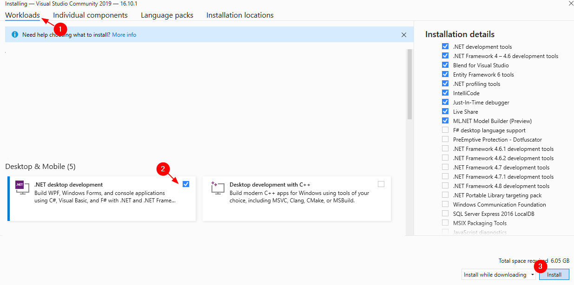Uncheck .NET Framework 4 – 4.6 development tools

pos(445,56)
